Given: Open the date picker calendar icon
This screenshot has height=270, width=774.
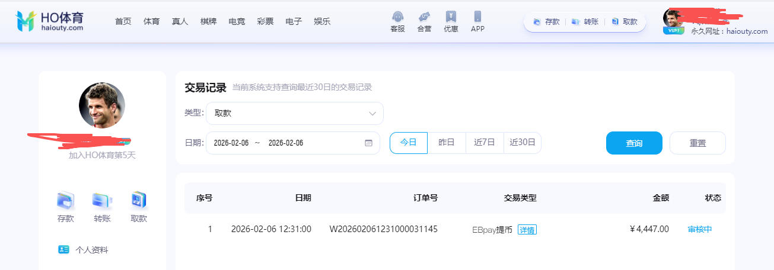Looking at the screenshot, I should point(368,143).
